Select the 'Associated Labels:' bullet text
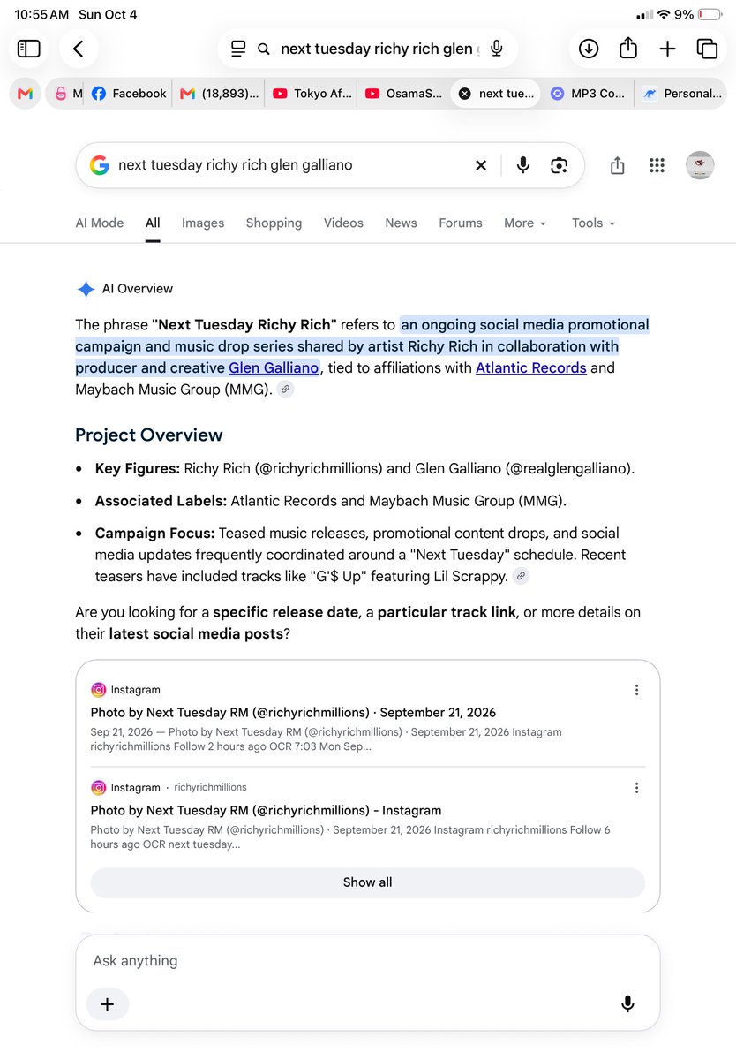 pyautogui.click(x=161, y=501)
